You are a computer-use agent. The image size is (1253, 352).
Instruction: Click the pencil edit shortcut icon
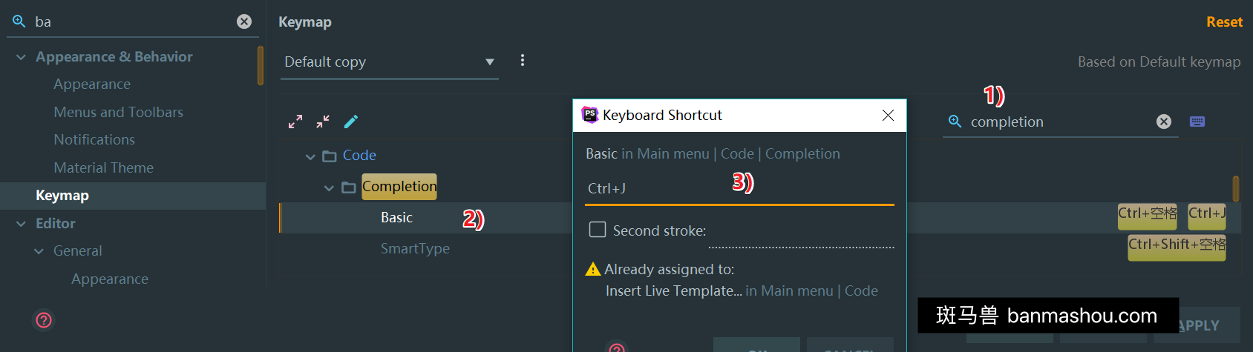click(x=351, y=122)
